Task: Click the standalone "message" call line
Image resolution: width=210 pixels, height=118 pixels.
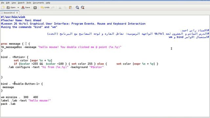Action: click(8, 87)
